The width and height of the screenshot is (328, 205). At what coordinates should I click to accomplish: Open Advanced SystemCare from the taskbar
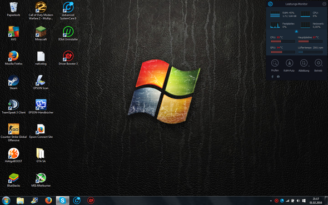pos(77,201)
